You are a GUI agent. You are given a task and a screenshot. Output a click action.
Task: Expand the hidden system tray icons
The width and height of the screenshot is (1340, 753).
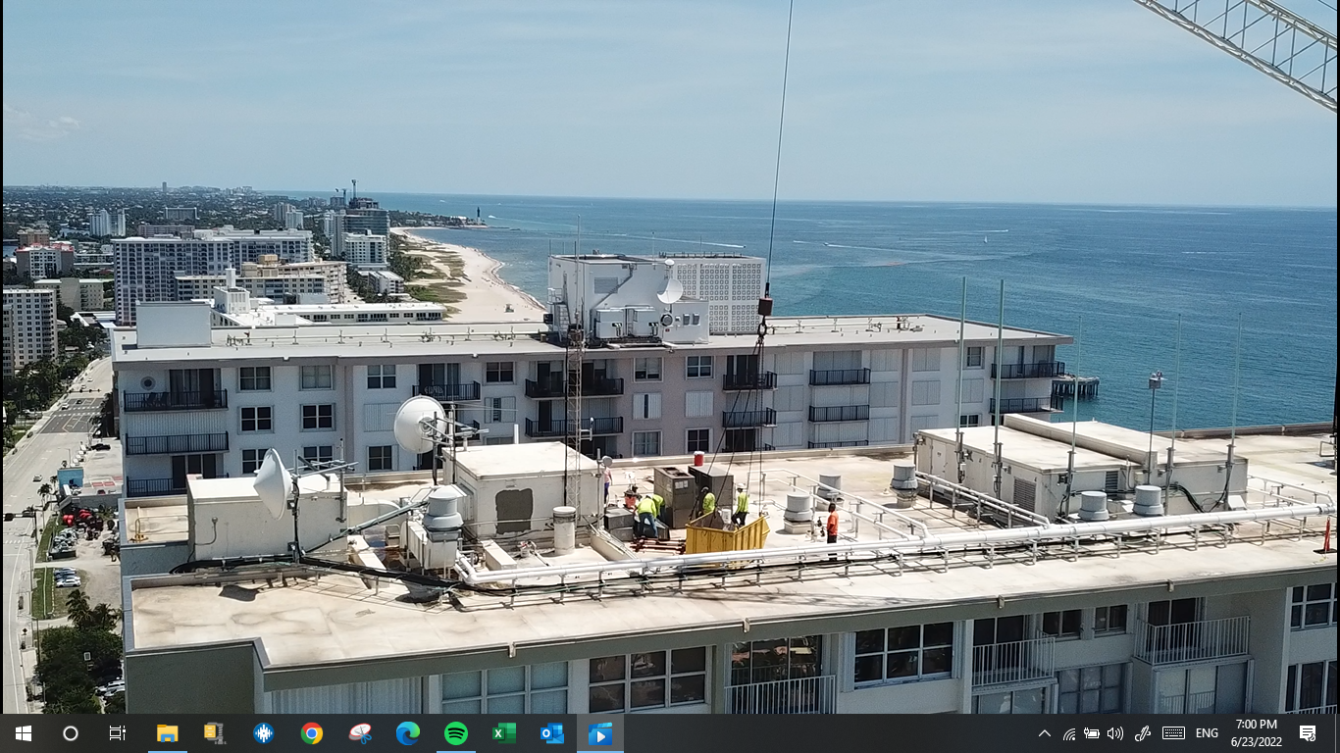[1044, 733]
